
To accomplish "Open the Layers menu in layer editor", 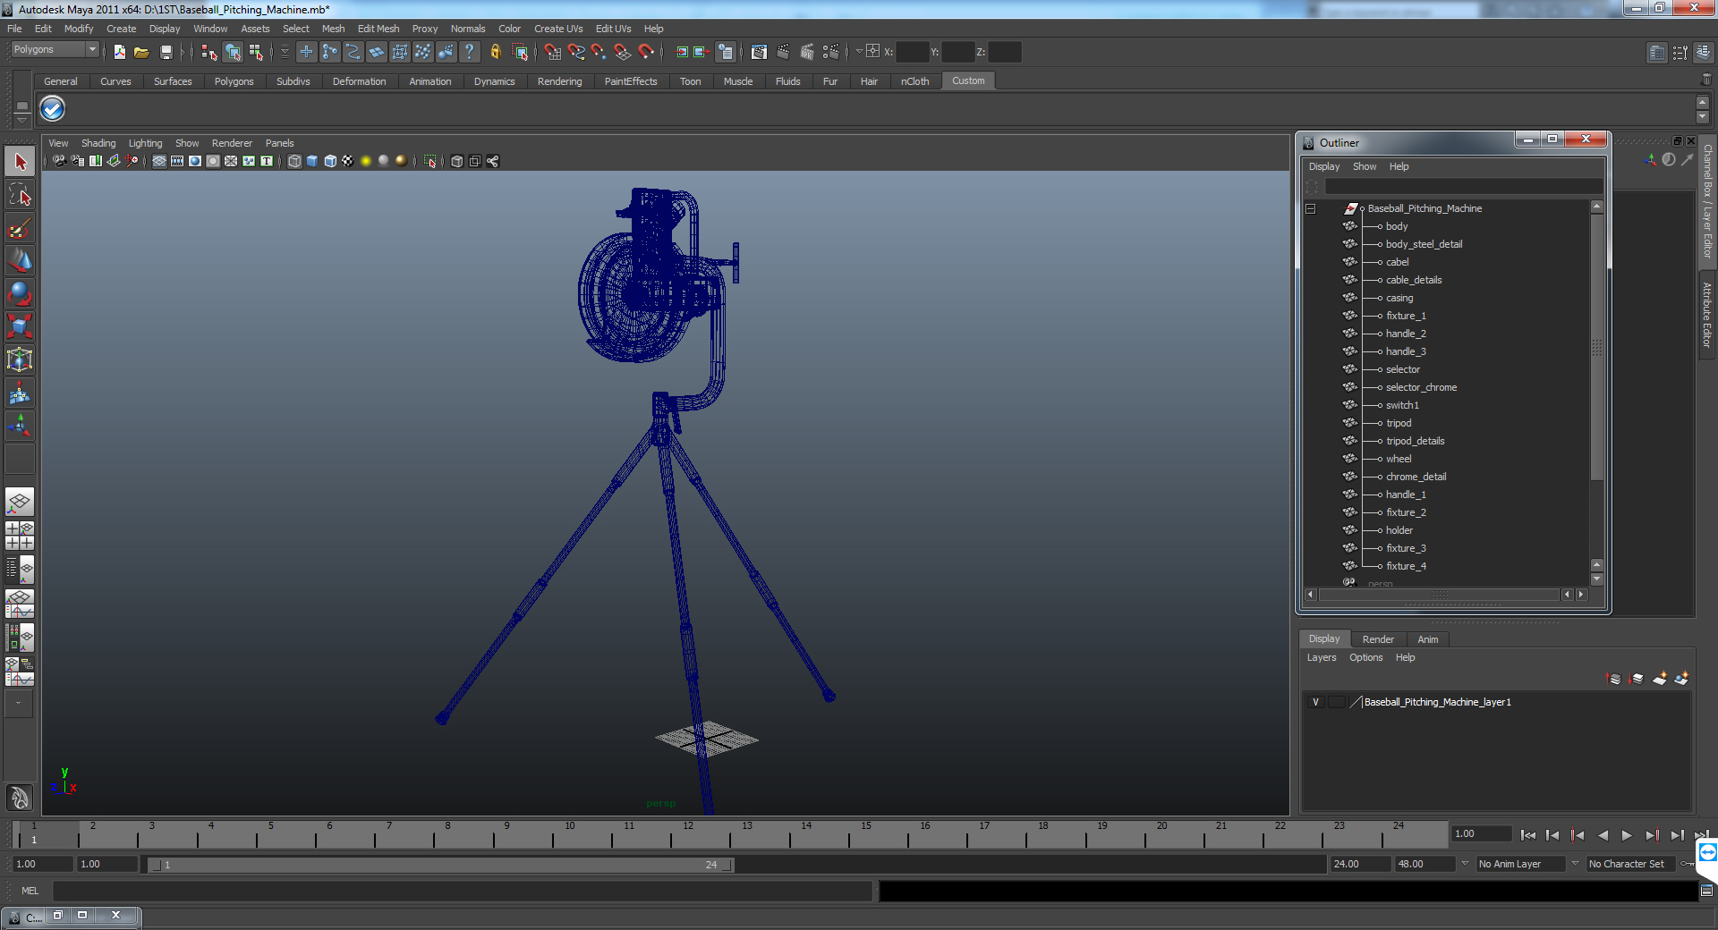I will tap(1322, 657).
